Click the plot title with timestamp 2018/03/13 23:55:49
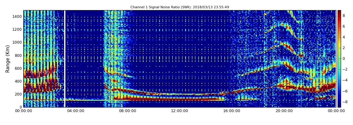The height and width of the screenshot is (125, 353). pyautogui.click(x=180, y=7)
